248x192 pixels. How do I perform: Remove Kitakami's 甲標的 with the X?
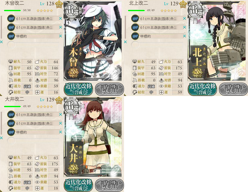click(185, 36)
